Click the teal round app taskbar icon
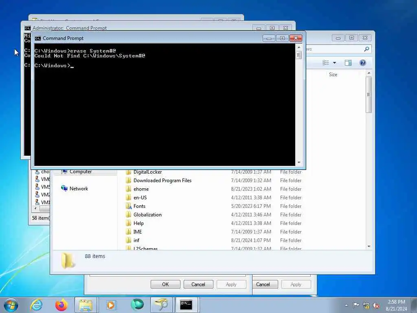Image resolution: width=417 pixels, height=313 pixels. pos(137,305)
